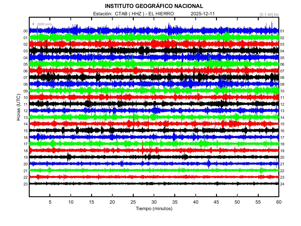
Task: Click the INSTITUTO GEOGRÁFICO NACIONAL title
Action: [154, 6]
